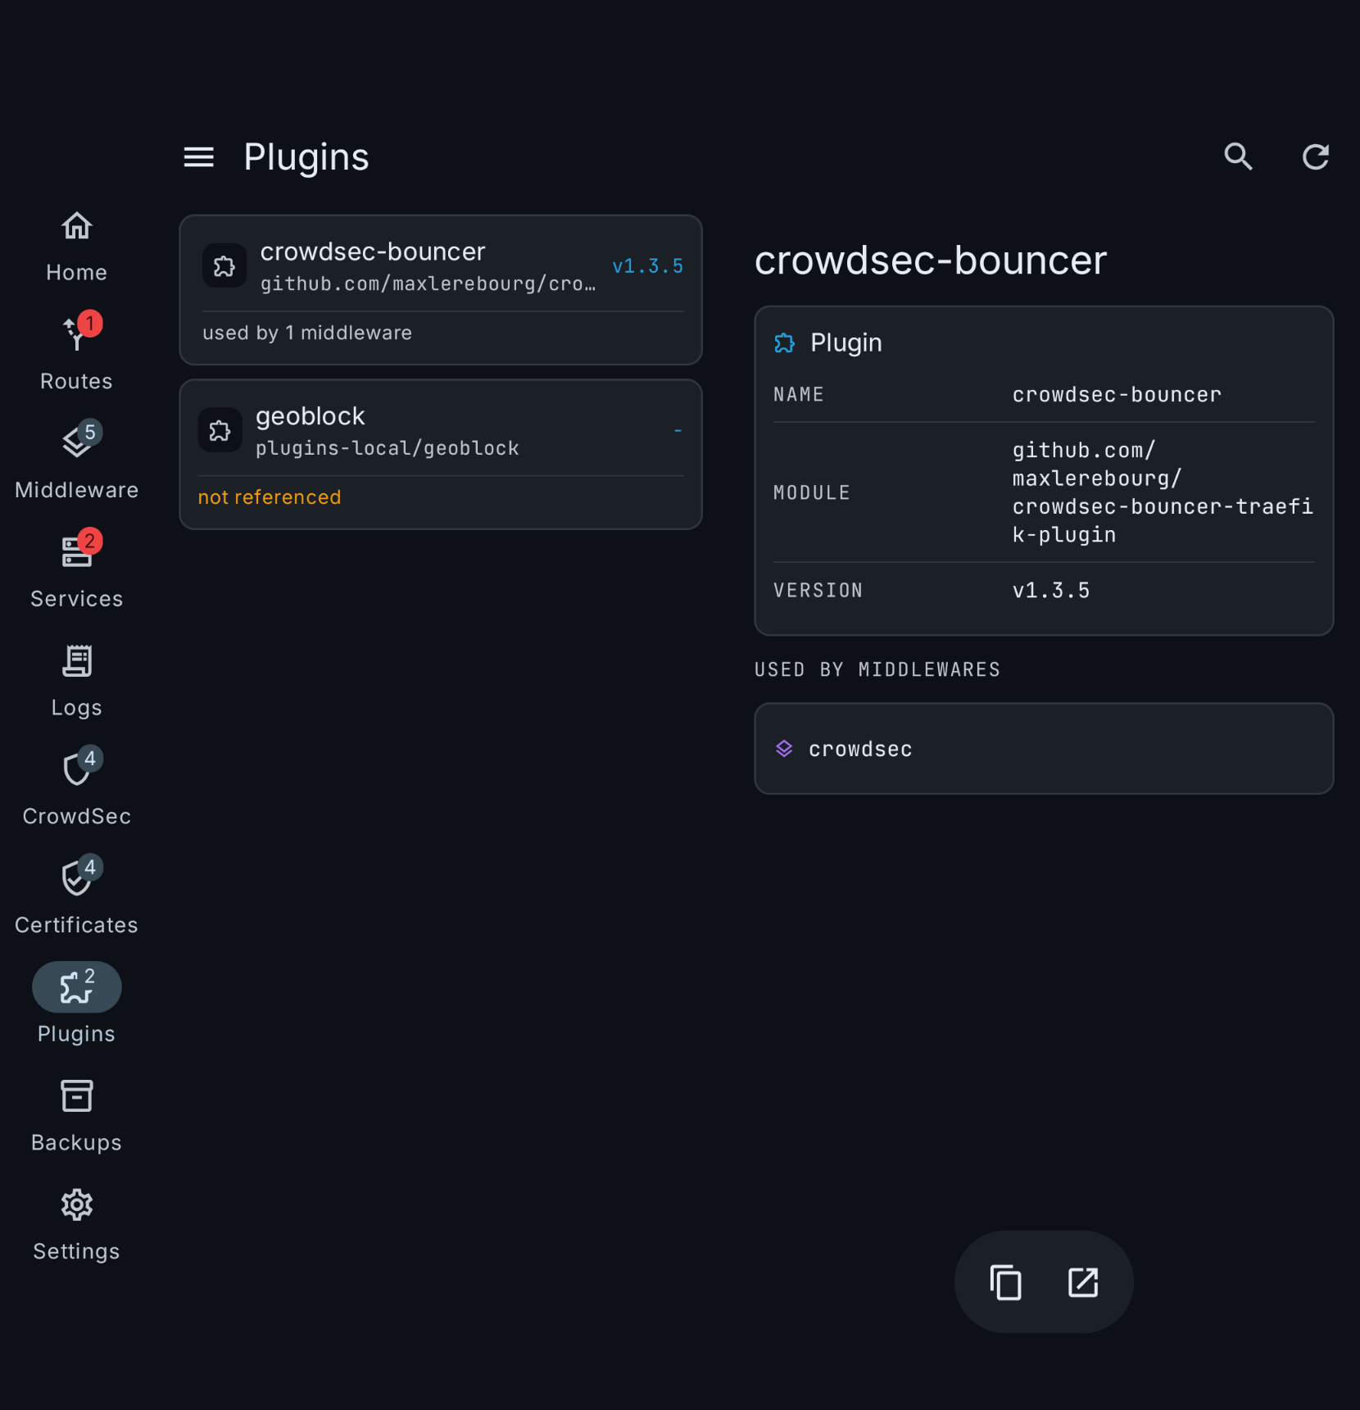Click the blue puzzle icon beside Plugin heading

(784, 342)
